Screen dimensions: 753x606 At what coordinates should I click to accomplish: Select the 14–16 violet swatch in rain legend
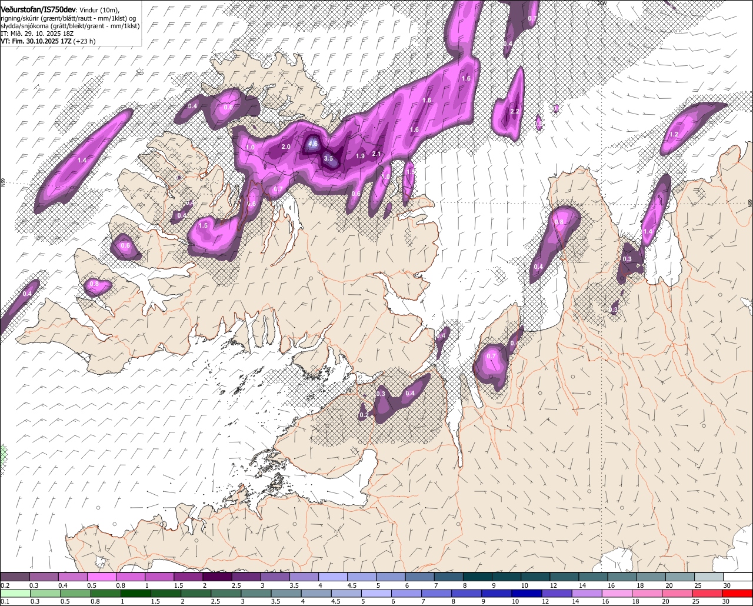tap(588, 594)
